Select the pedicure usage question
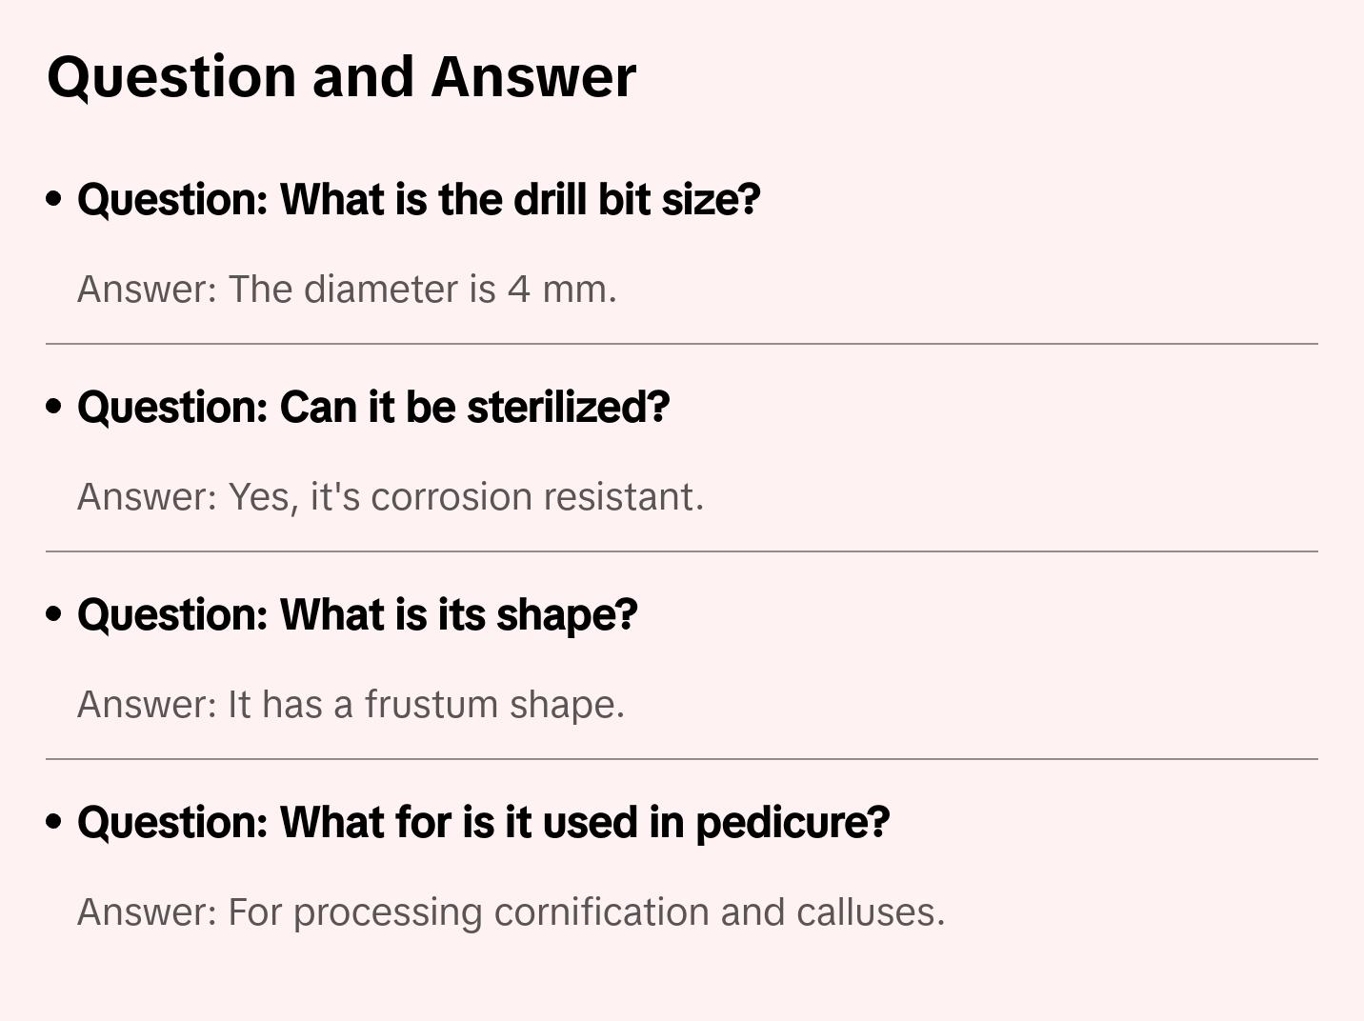The height and width of the screenshot is (1021, 1364). pos(483,822)
